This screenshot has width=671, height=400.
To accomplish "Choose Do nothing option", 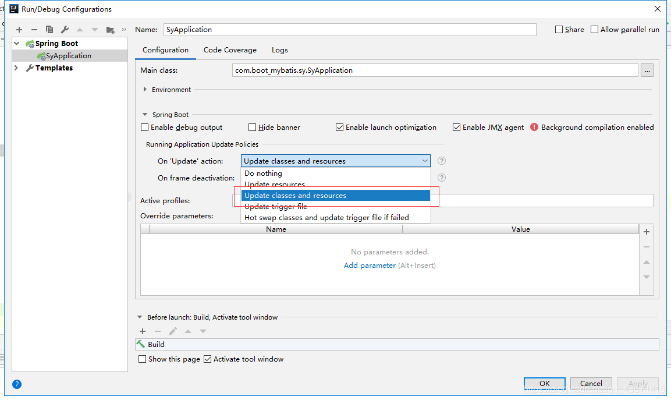I will coord(335,173).
